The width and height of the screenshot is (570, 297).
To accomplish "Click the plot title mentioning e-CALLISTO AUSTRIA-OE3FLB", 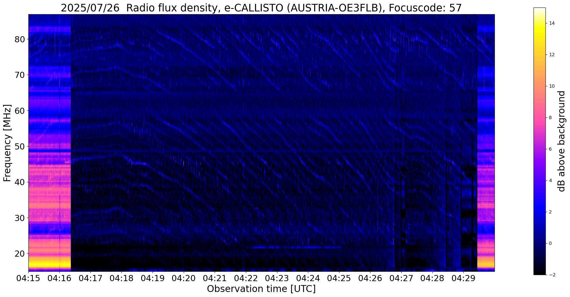I will click(261, 8).
